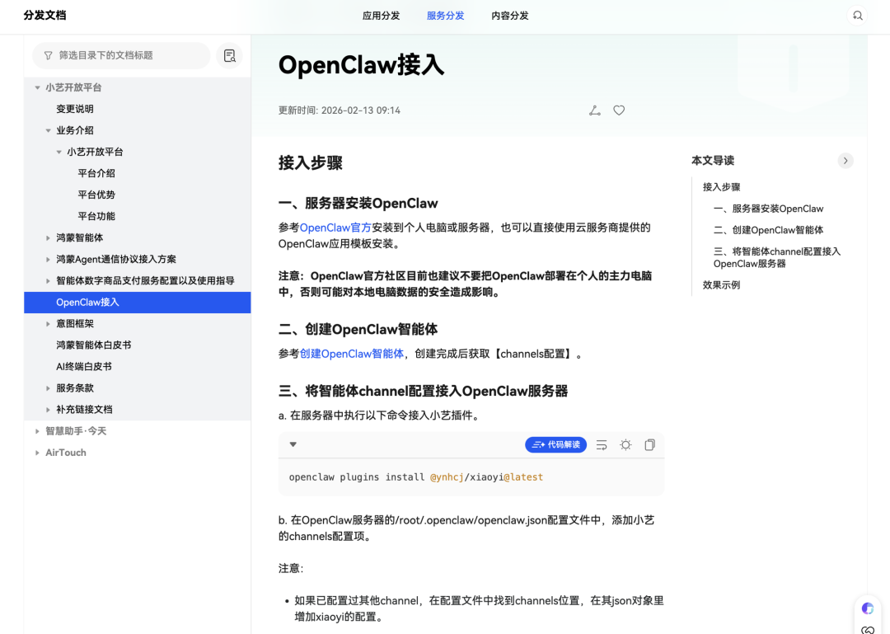The height and width of the screenshot is (634, 890).
Task: Jump to 一、服务器安装OpenClaw in outline
Action: click(x=769, y=209)
